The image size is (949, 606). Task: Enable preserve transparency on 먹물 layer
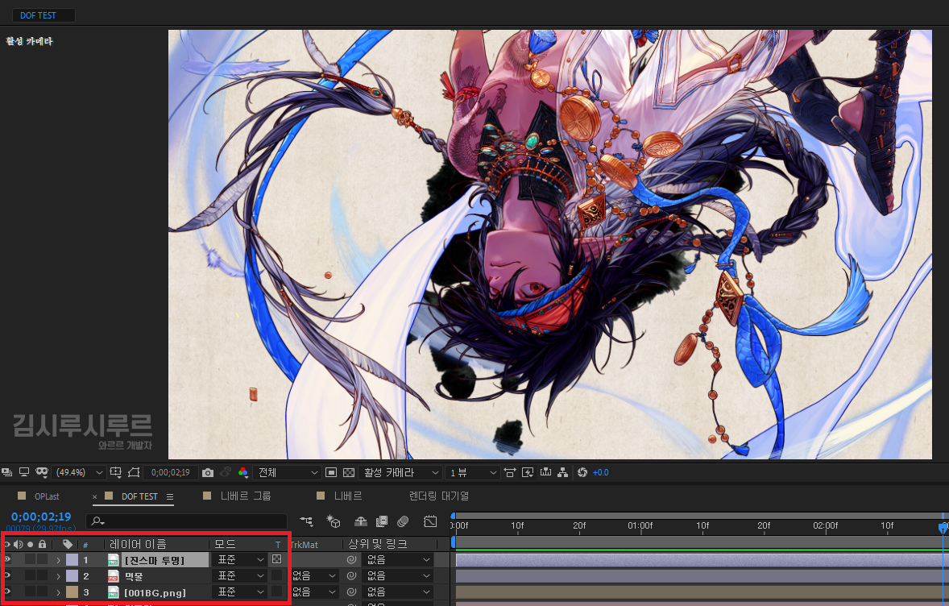276,575
